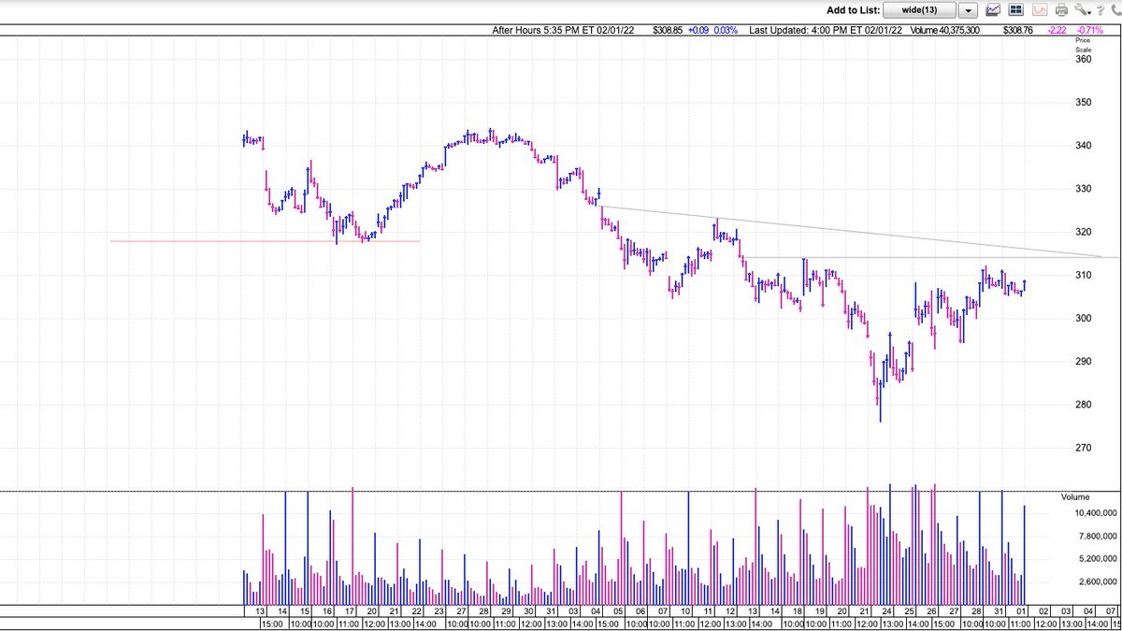1122x631 pixels.
Task: Click the chart icon left of the grid icon
Action: (993, 9)
